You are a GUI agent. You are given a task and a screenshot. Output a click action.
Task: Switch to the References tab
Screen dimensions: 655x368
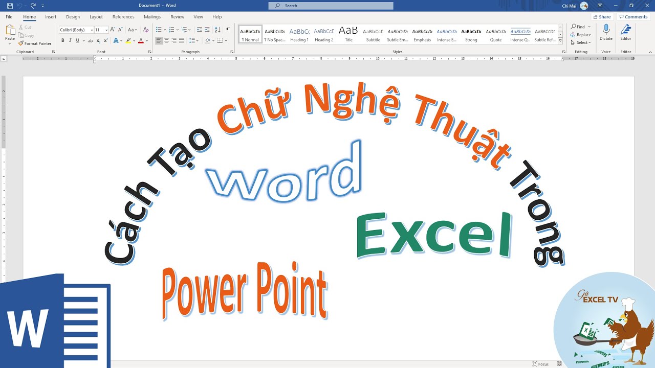[x=123, y=17]
